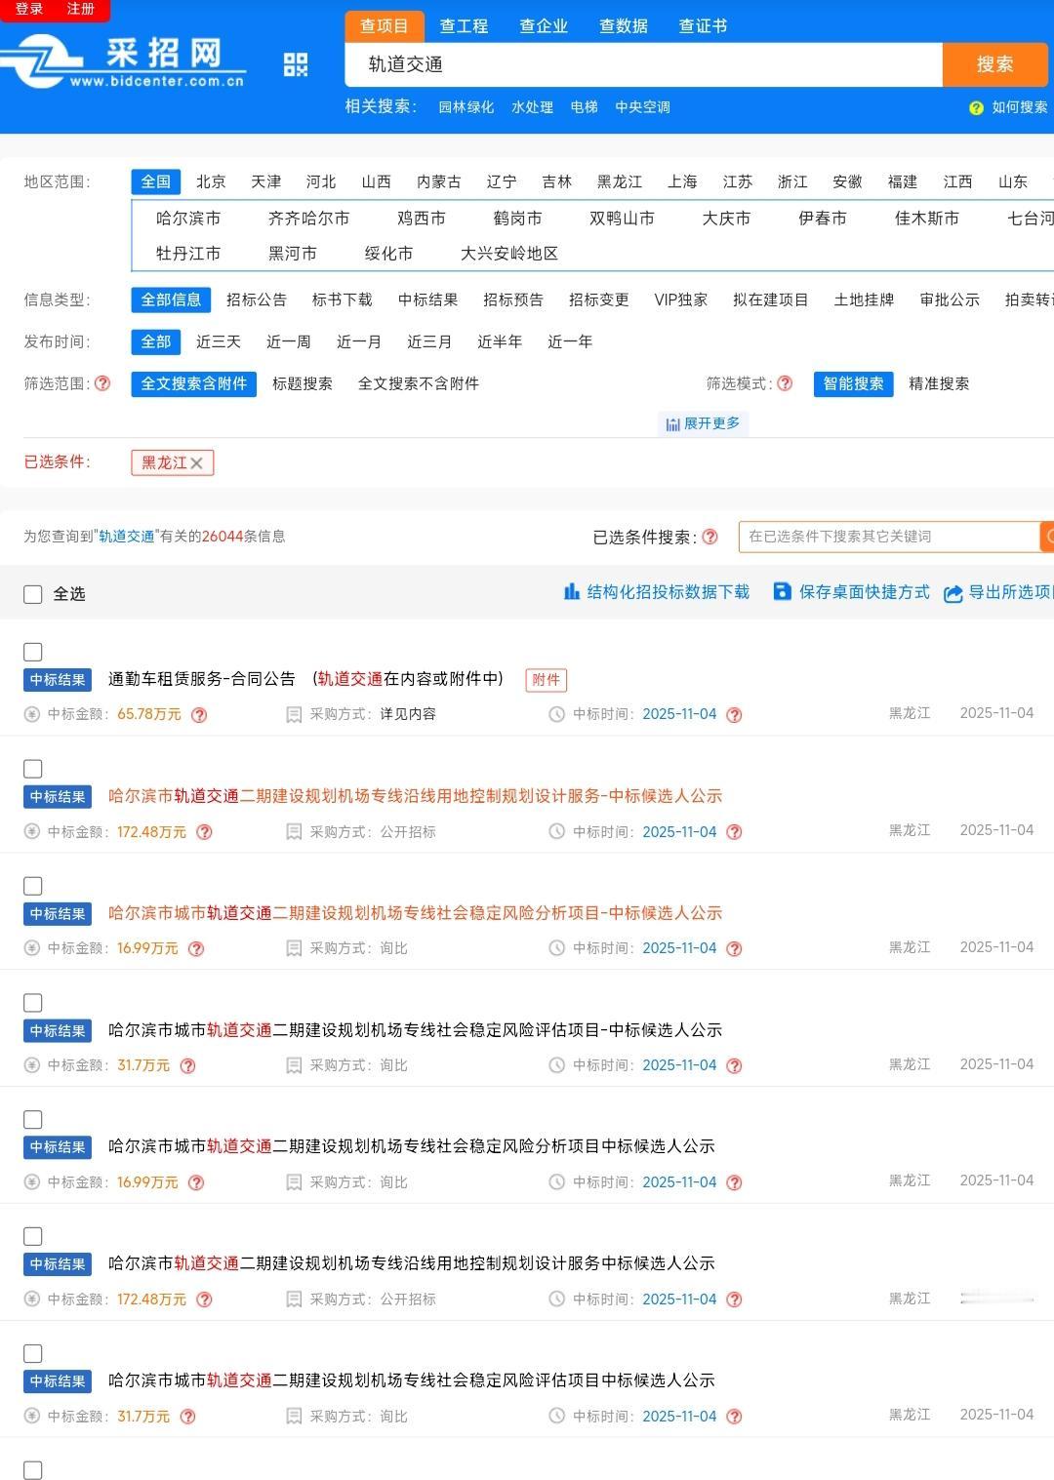Tick the checkbox for 社会稳定风险评估项目中标候选人公示 (no hyphen)

(x=32, y=1353)
